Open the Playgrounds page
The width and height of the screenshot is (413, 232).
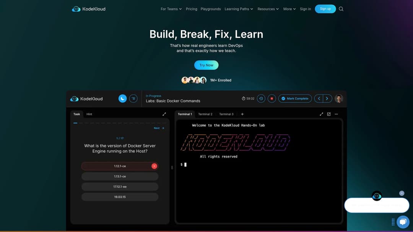[211, 9]
